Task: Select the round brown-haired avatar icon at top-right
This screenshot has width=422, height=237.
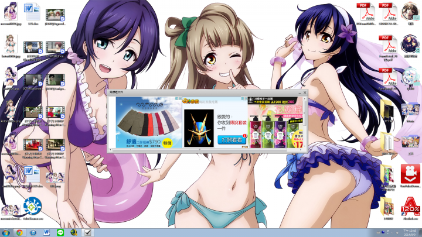Action: tap(410, 14)
